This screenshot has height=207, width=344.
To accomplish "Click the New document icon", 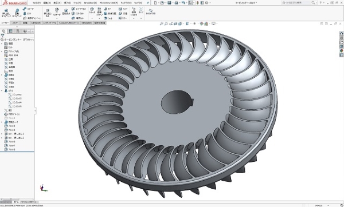I will click(155, 3).
